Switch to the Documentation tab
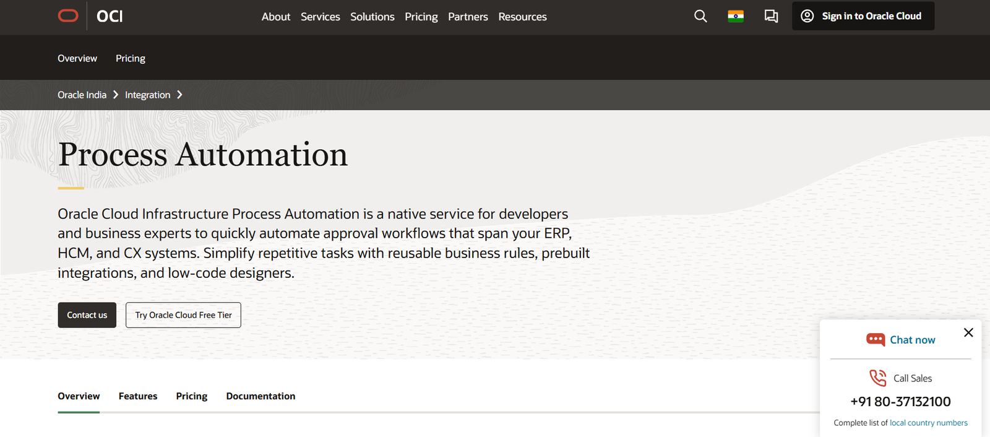 (x=260, y=396)
